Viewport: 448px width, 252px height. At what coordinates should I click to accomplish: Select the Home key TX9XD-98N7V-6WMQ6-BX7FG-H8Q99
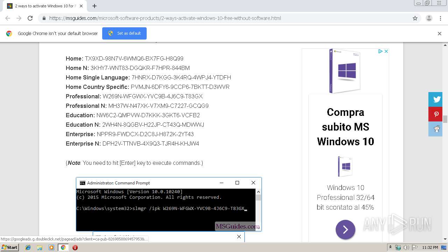tap(134, 58)
